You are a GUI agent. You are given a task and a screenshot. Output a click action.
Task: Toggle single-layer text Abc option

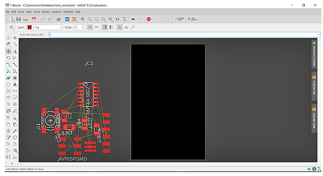tap(90, 27)
